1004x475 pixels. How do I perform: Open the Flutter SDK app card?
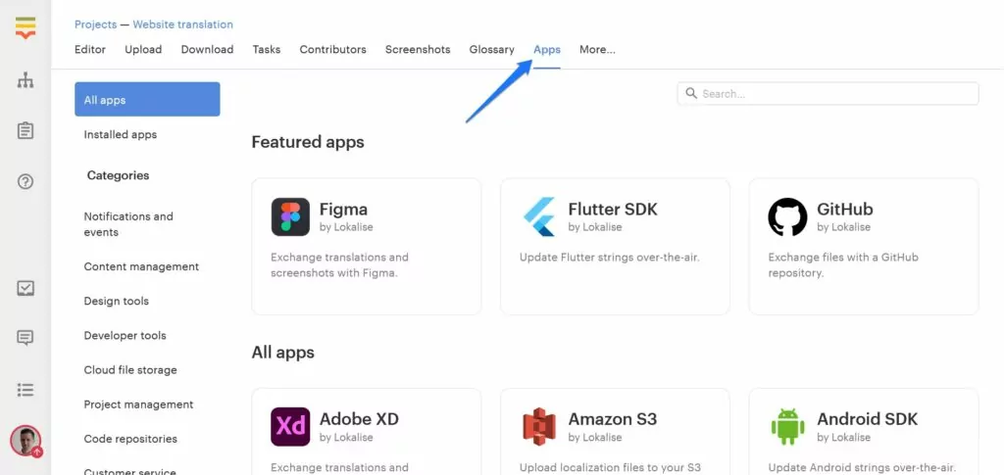[x=615, y=246]
